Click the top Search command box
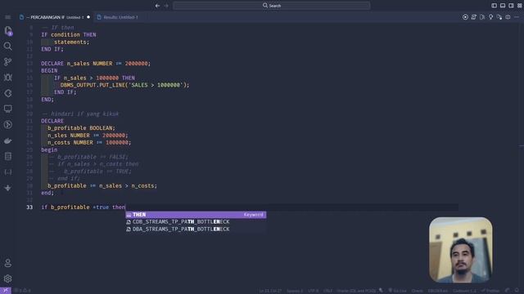 [272, 6]
